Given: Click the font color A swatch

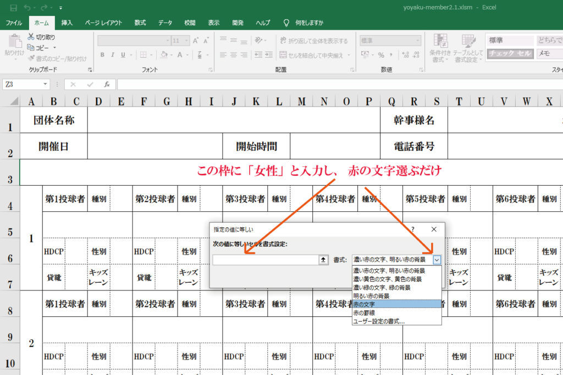Looking at the screenshot, I should point(180,55).
